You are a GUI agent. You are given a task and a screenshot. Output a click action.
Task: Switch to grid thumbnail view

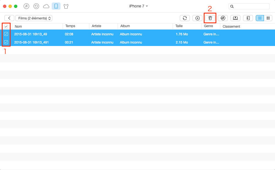pyautogui.click(x=268, y=18)
